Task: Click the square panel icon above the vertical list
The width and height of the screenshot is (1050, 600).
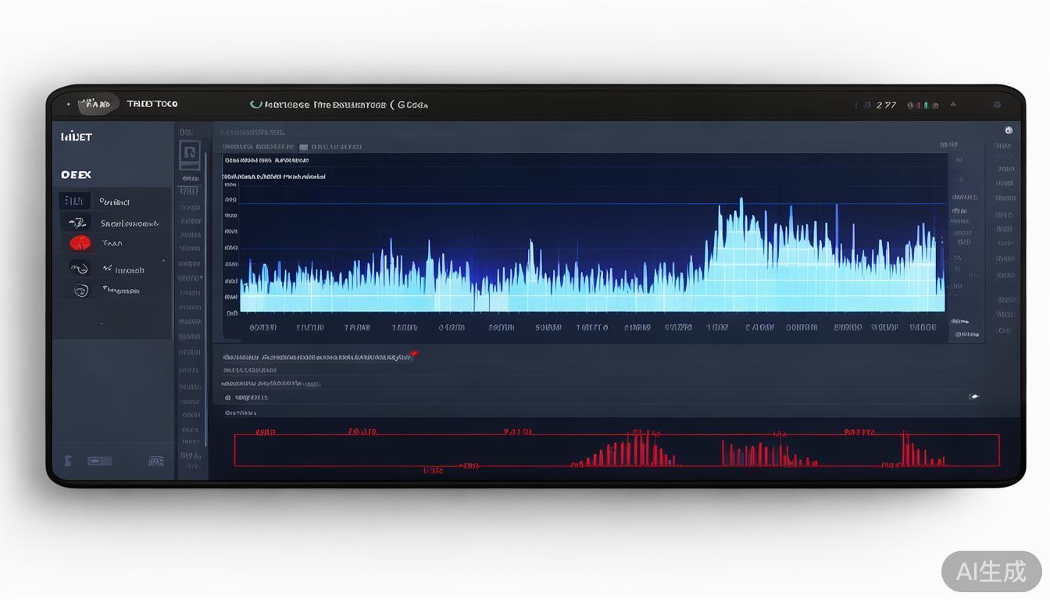Action: click(190, 155)
